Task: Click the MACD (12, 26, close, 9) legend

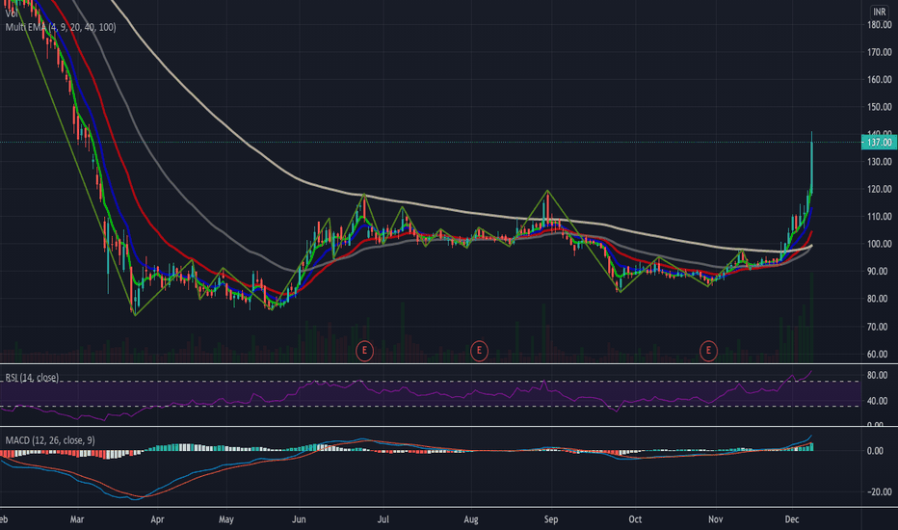Action: pos(50,440)
